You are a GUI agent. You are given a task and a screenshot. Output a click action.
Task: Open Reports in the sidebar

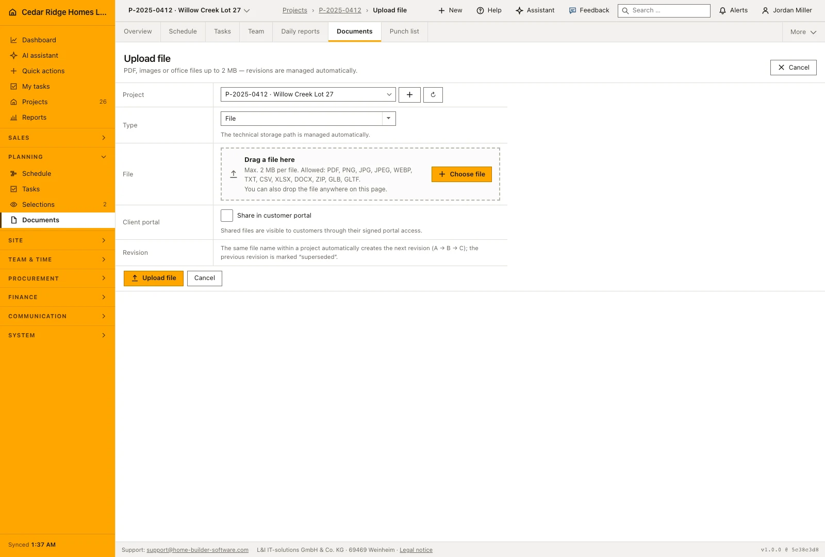click(x=57, y=117)
